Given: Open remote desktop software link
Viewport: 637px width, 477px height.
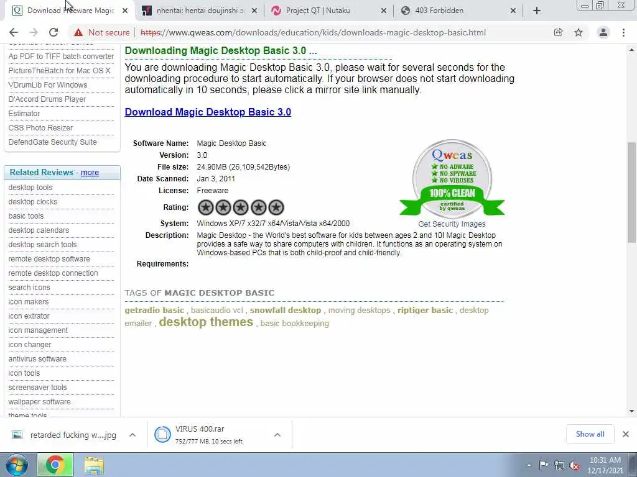Looking at the screenshot, I should click(x=49, y=259).
